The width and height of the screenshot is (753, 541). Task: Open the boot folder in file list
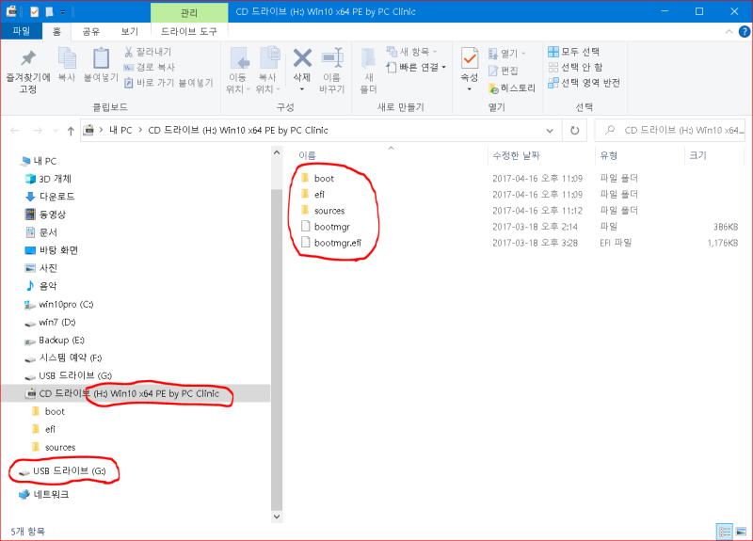coord(324,179)
